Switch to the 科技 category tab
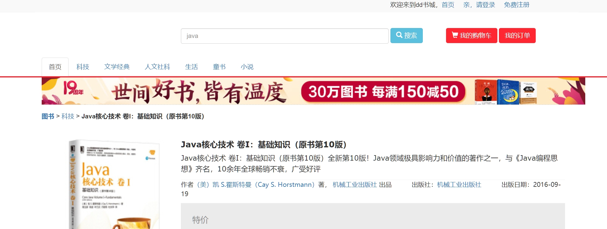Screen dimensions: 607x229 [83, 67]
